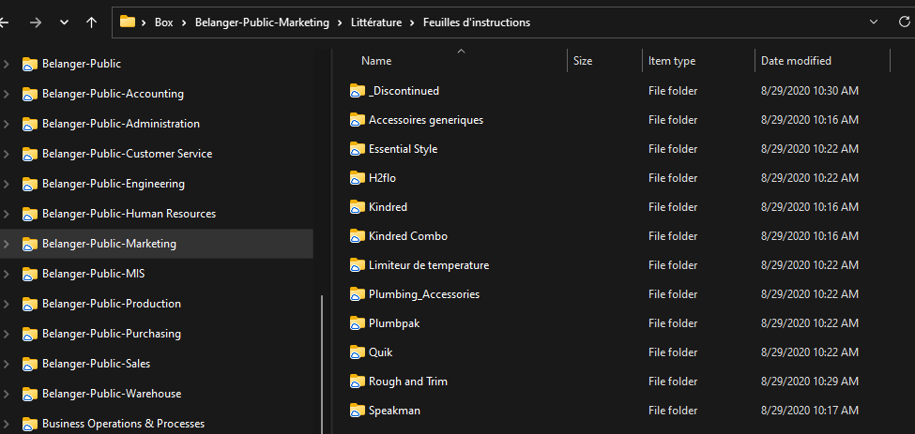Click the Essential Style folder icon
This screenshot has width=915, height=434.
(x=358, y=149)
